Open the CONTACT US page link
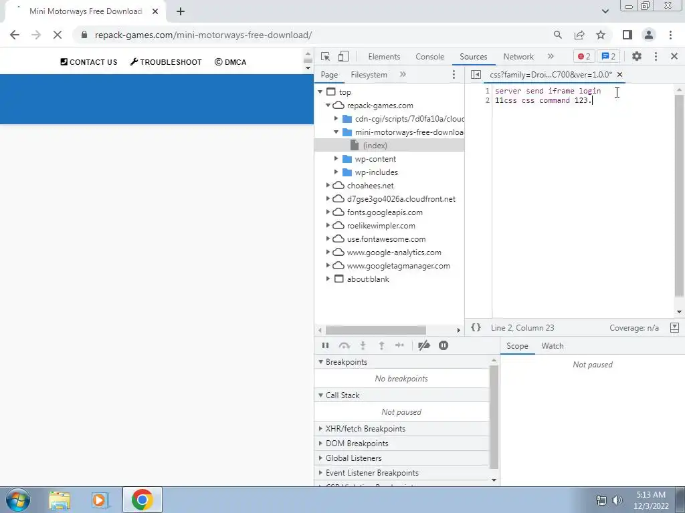Screen dimensions: 685x513 point(89,62)
